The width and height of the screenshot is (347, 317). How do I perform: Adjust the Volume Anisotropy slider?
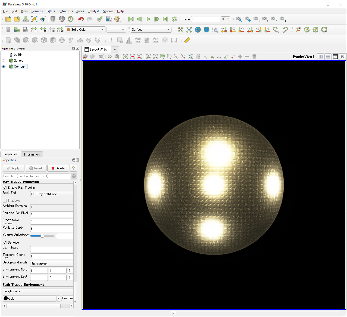point(42,236)
